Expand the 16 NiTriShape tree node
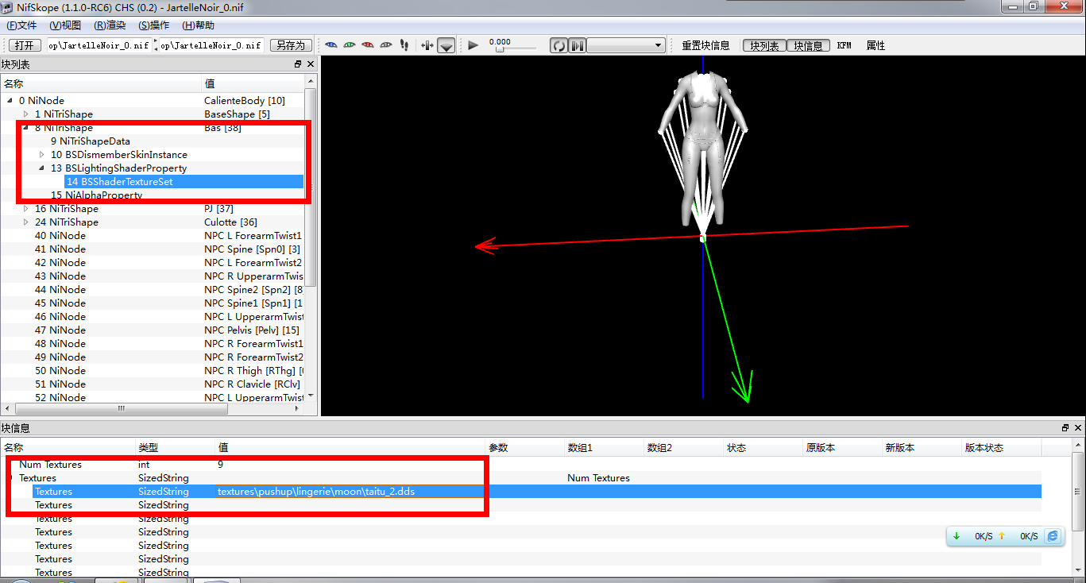This screenshot has height=583, width=1086. click(x=26, y=209)
